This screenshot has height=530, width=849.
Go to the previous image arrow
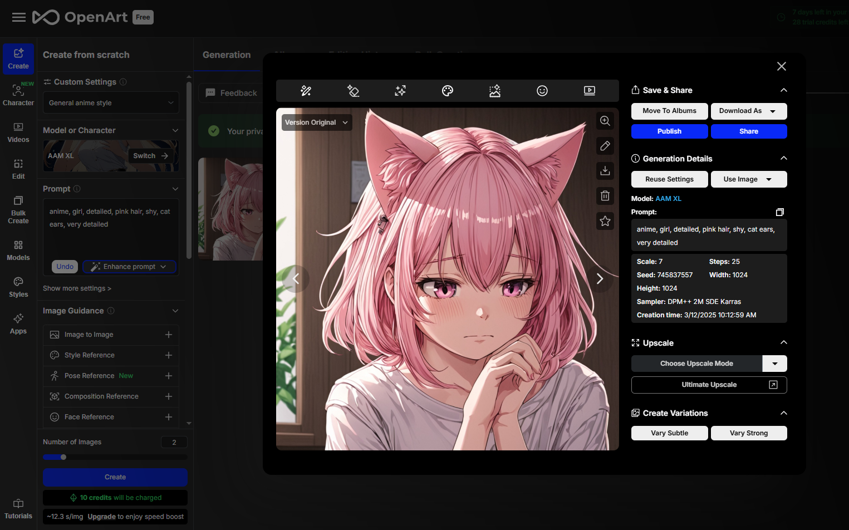click(x=296, y=279)
